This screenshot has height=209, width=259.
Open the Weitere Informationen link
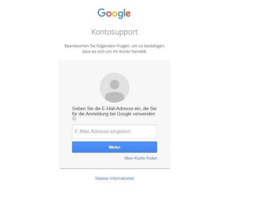pyautogui.click(x=114, y=179)
